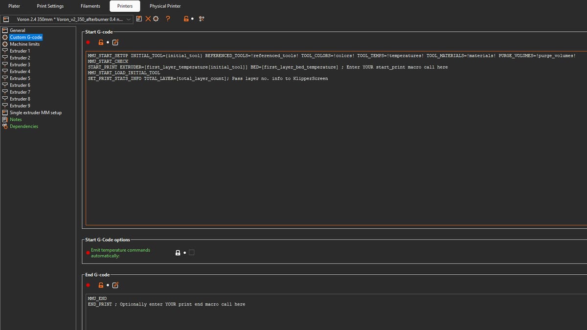
Task: Click the orange question mark help icon
Action: tap(168, 19)
